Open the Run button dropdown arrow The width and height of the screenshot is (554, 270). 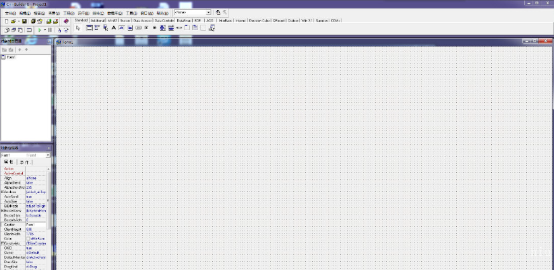tap(45, 30)
